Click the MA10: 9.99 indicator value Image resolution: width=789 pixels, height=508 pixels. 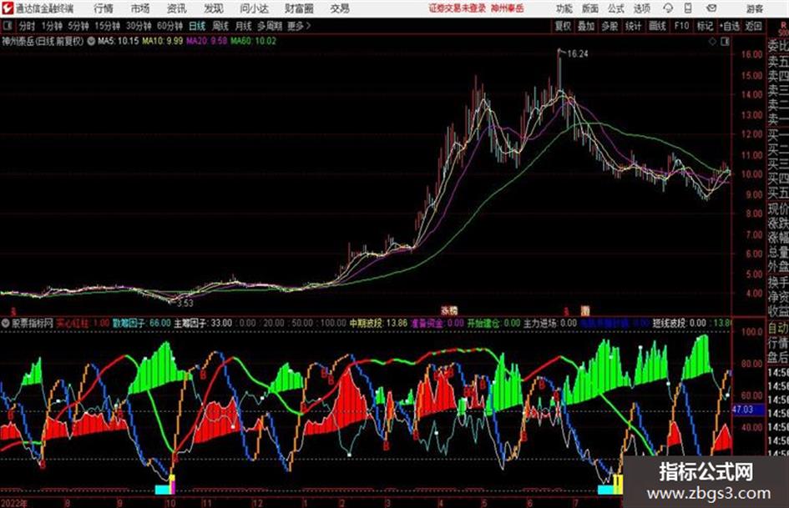163,41
